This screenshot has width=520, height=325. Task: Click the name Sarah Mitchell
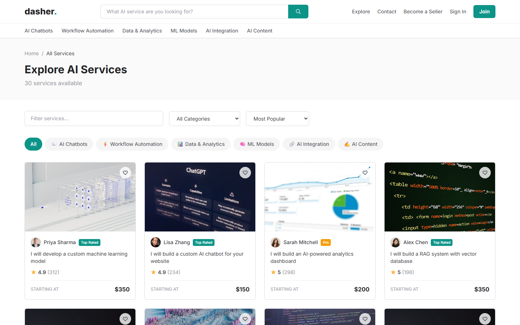click(300, 242)
